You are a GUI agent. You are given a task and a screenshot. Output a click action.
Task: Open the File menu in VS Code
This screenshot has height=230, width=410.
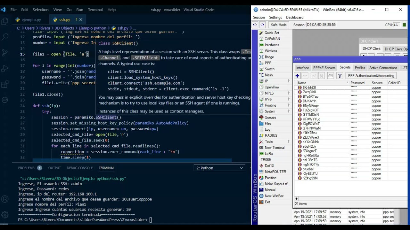13,10
